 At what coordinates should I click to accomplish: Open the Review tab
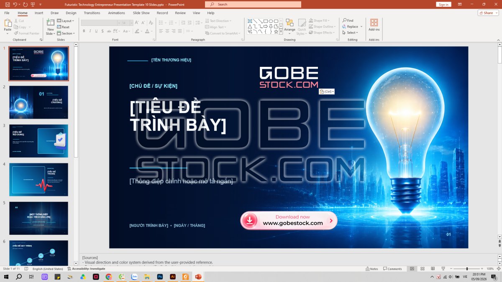coord(180,13)
